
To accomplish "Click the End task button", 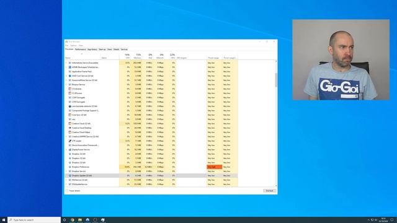I will pyautogui.click(x=269, y=191).
